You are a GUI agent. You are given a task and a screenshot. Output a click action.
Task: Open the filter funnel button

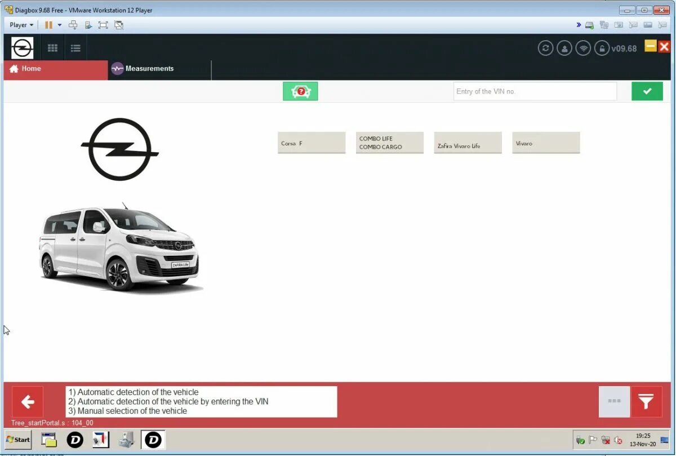pyautogui.click(x=646, y=402)
